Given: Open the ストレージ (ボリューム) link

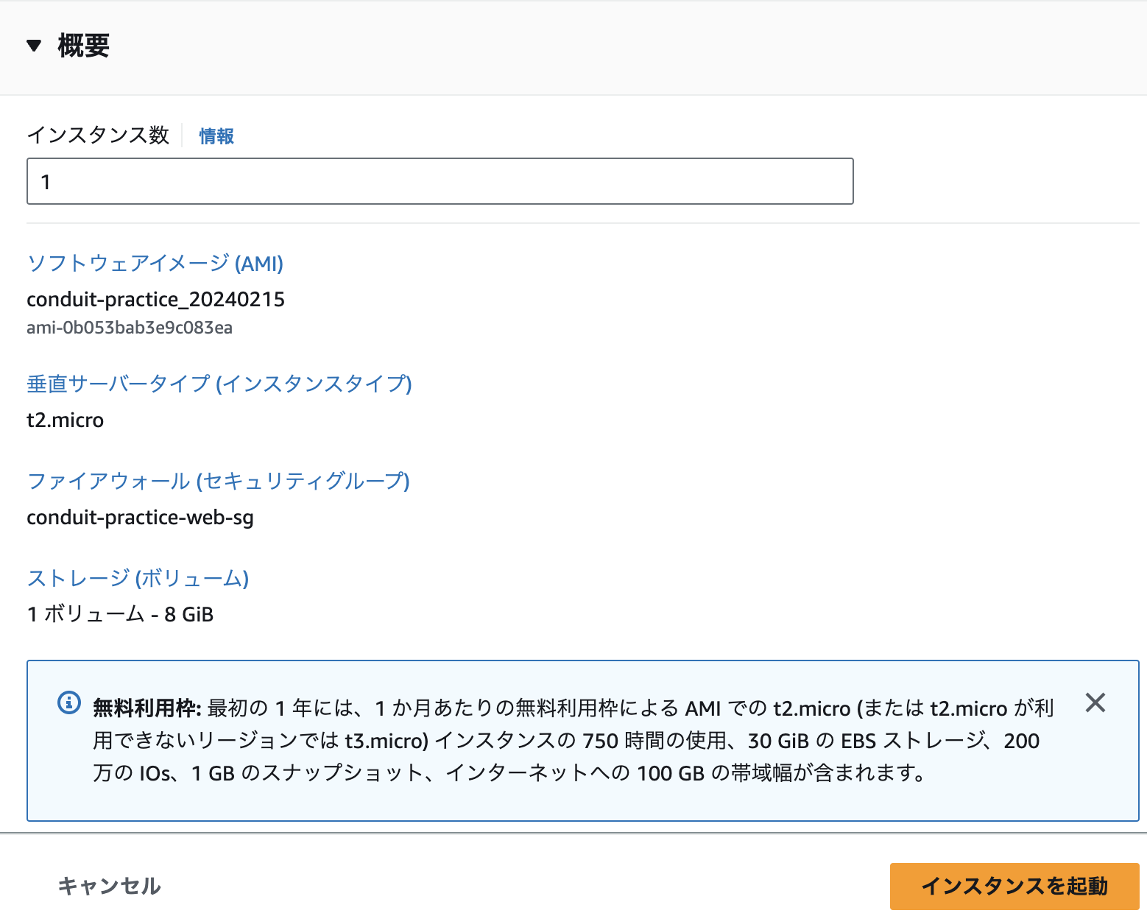Looking at the screenshot, I should pos(138,579).
